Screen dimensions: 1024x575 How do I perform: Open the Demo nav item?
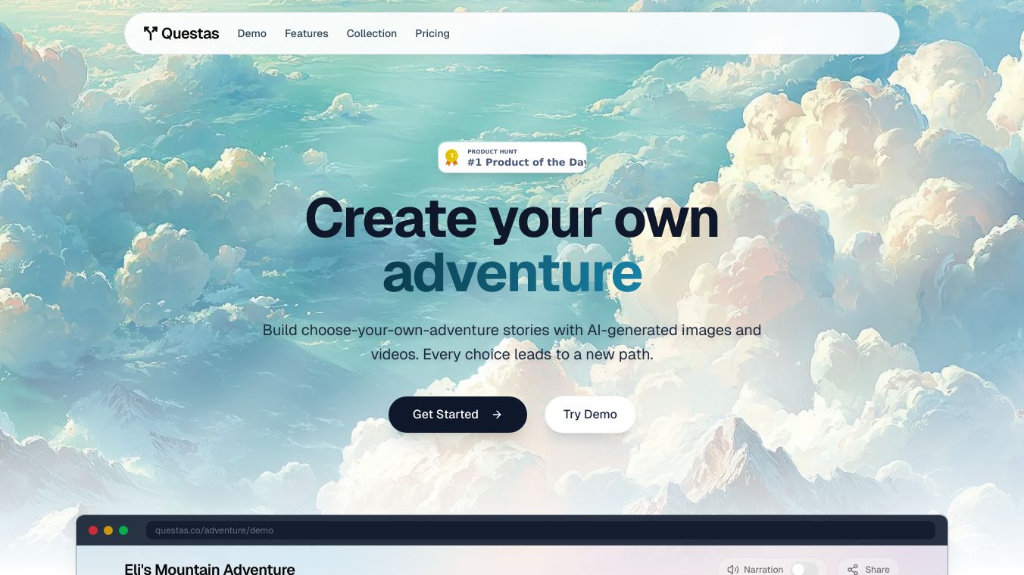click(252, 33)
